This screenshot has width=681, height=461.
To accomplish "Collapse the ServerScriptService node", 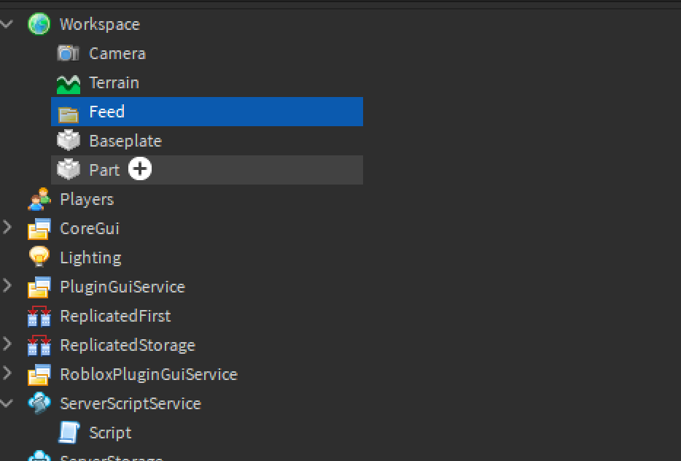I will click(x=8, y=403).
